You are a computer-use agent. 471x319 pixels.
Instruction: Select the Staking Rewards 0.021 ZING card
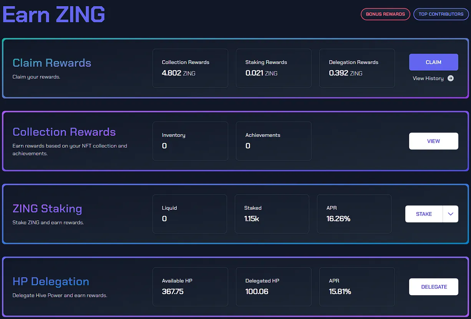(274, 68)
